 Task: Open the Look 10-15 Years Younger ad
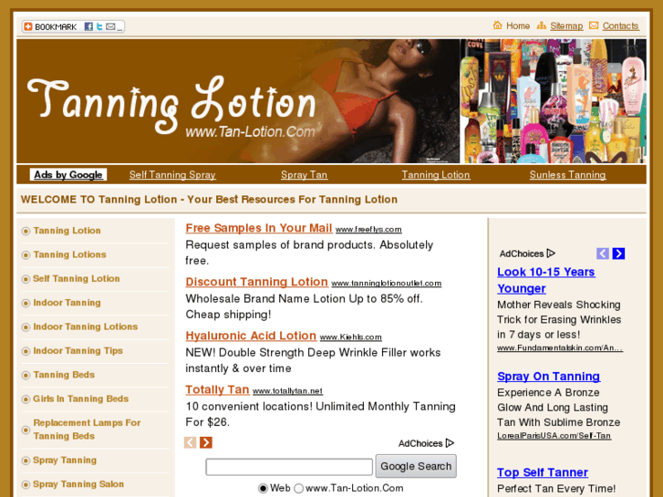[546, 280]
